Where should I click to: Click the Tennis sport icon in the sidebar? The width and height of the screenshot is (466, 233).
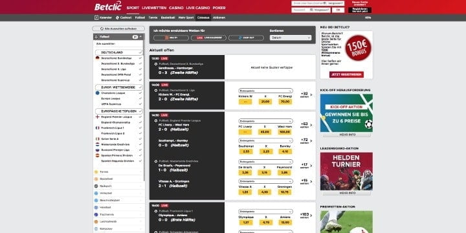96,172
